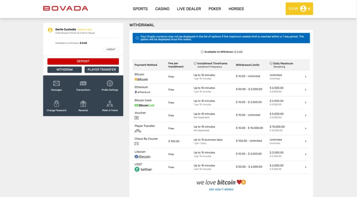Open the Rewards gift icon
357x197 pixels.
coord(83,104)
